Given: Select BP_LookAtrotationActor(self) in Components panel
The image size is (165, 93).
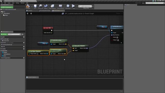Looking at the screenshot, I should [x=9, y=9].
